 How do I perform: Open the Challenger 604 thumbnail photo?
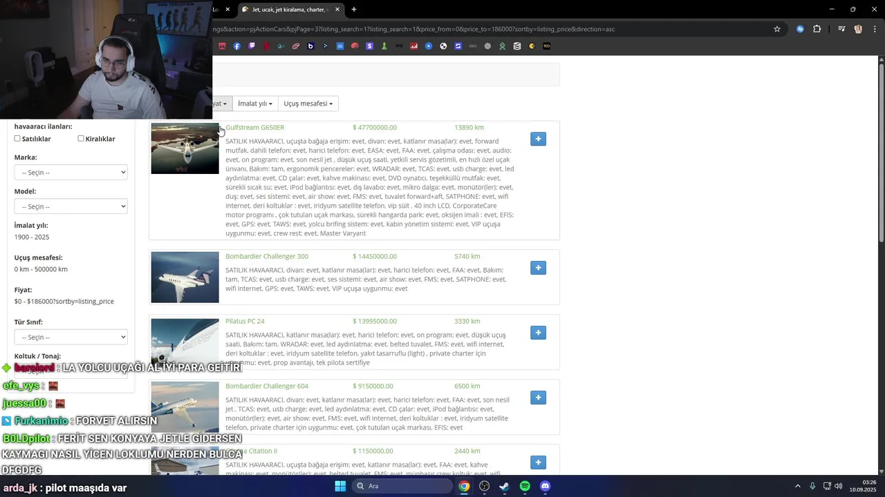coord(185,407)
